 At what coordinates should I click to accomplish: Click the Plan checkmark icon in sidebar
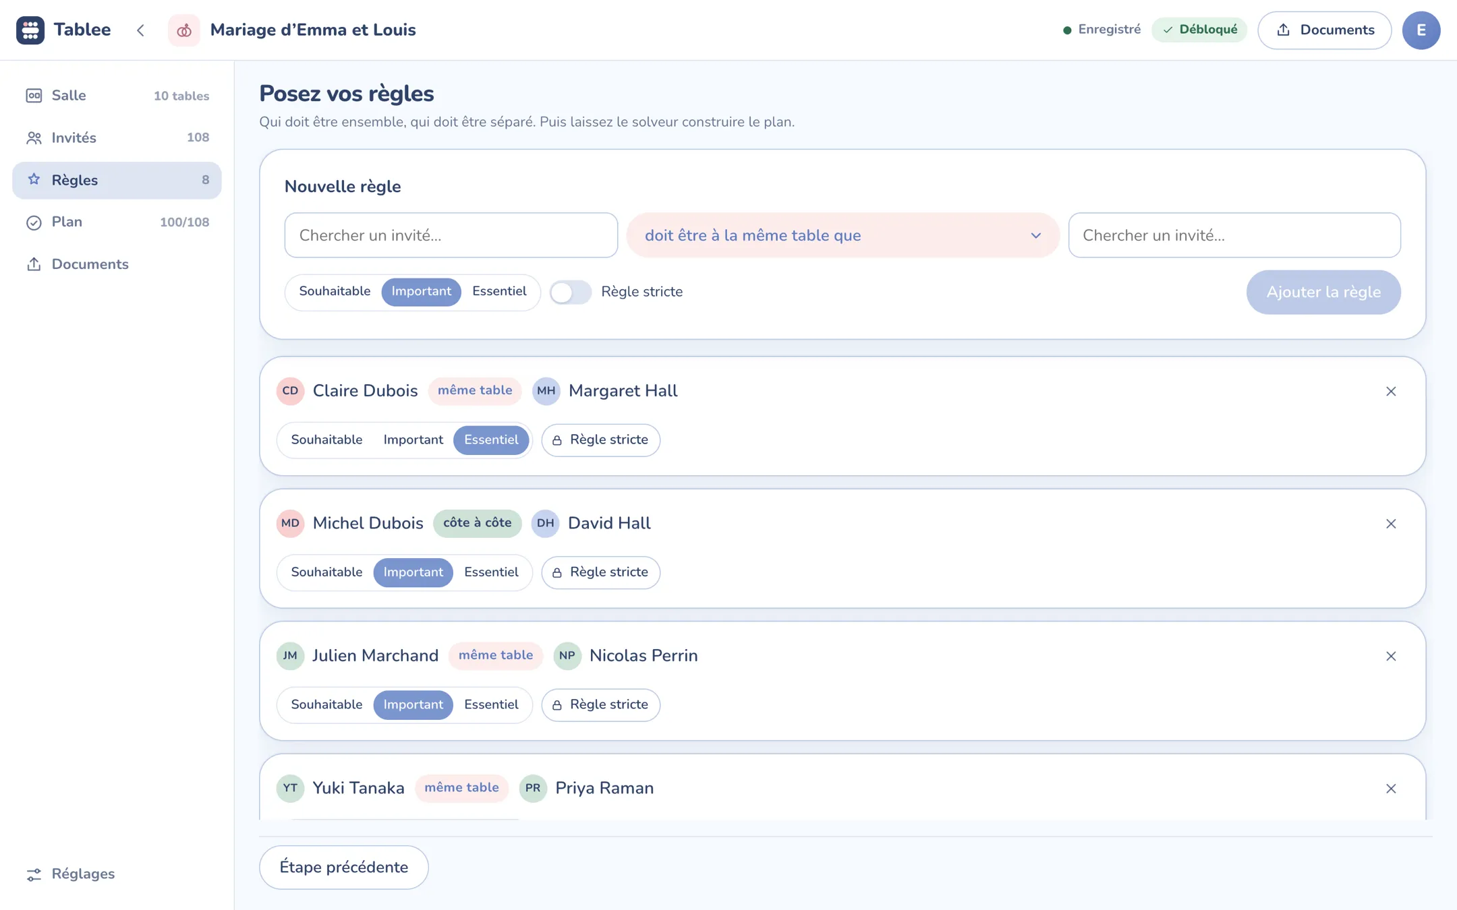[x=34, y=222]
